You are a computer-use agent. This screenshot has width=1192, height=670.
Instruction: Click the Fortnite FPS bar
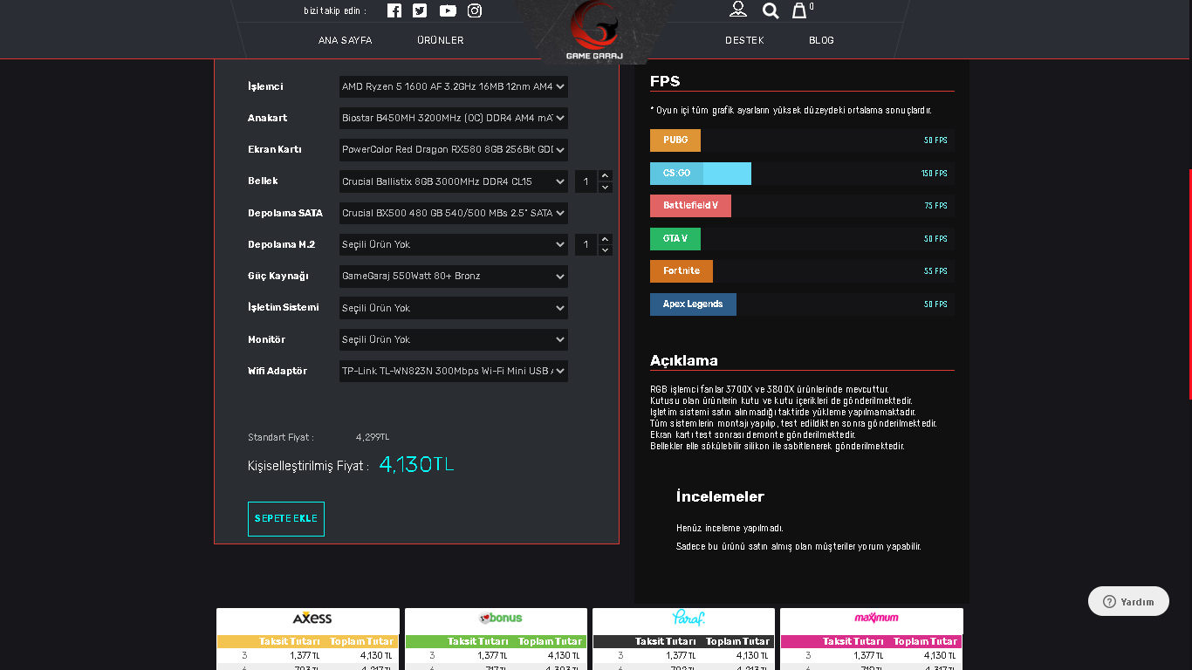[x=802, y=271]
